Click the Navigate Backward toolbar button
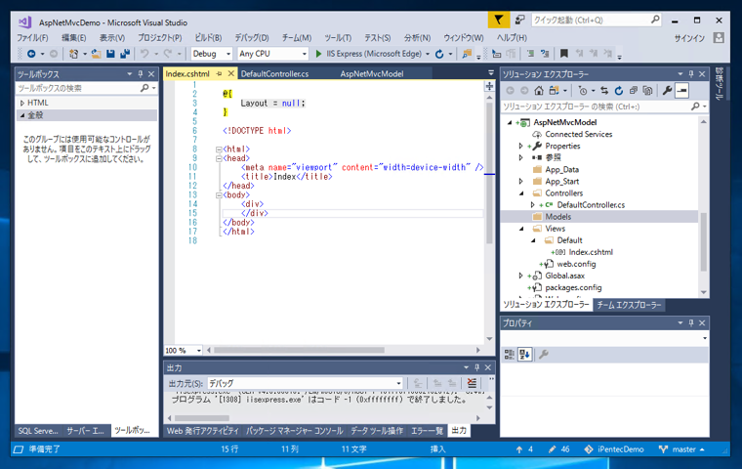The image size is (742, 469). pos(31,54)
